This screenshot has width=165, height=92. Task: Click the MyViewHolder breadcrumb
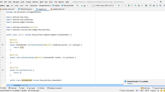(68, 6)
